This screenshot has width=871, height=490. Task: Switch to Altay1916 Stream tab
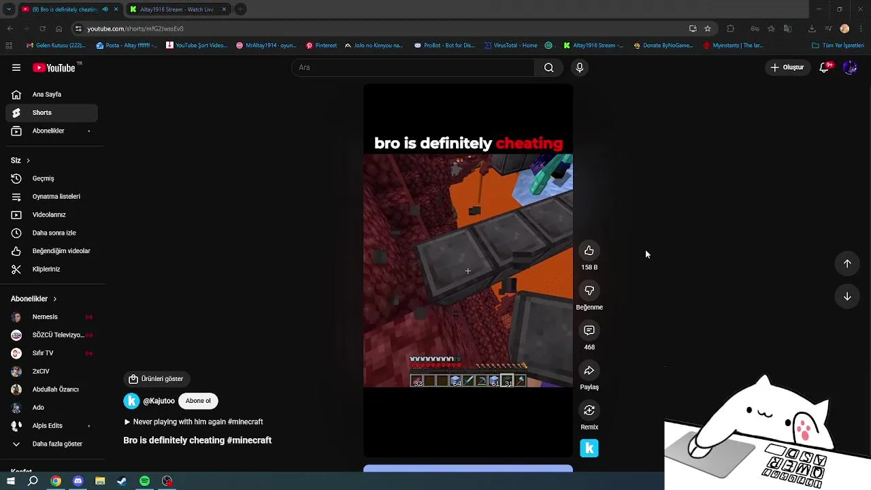[x=177, y=10]
